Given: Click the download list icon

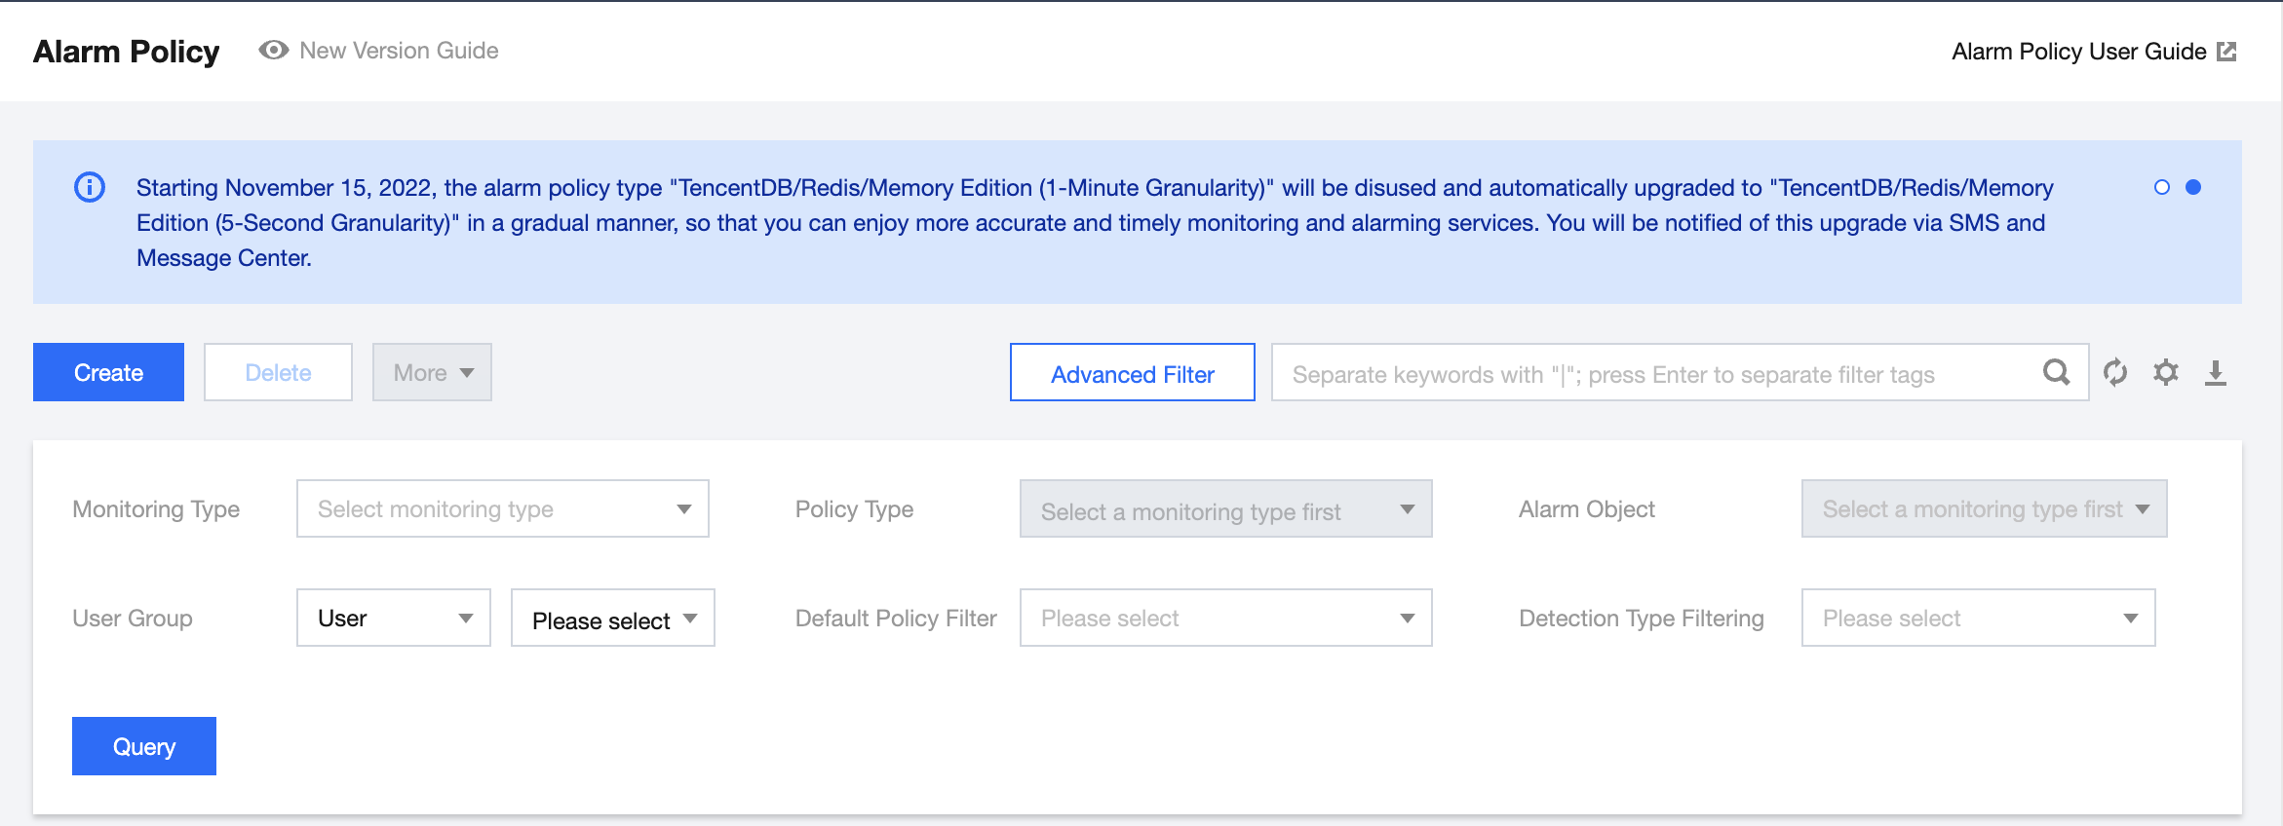Looking at the screenshot, I should 2215,372.
